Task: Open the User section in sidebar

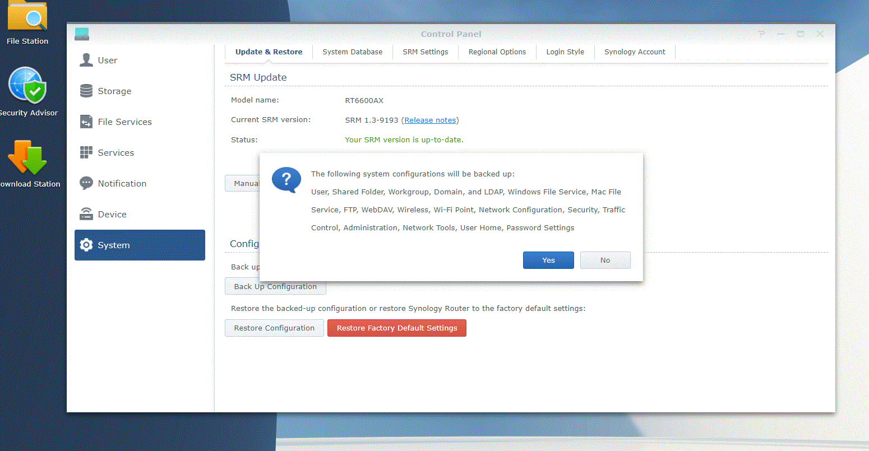Action: coord(140,61)
